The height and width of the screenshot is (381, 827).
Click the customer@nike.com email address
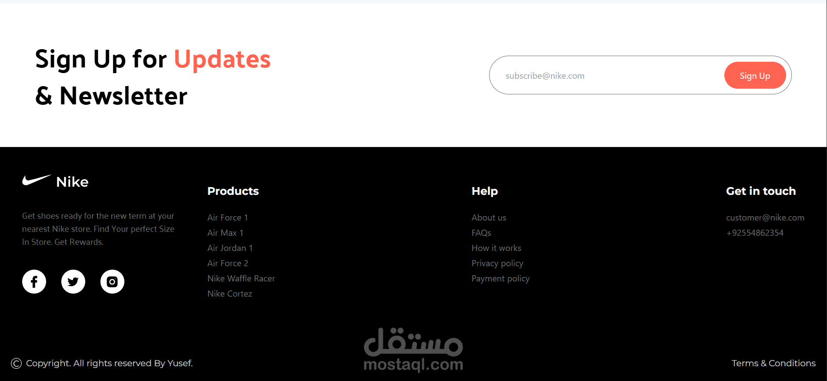(765, 217)
